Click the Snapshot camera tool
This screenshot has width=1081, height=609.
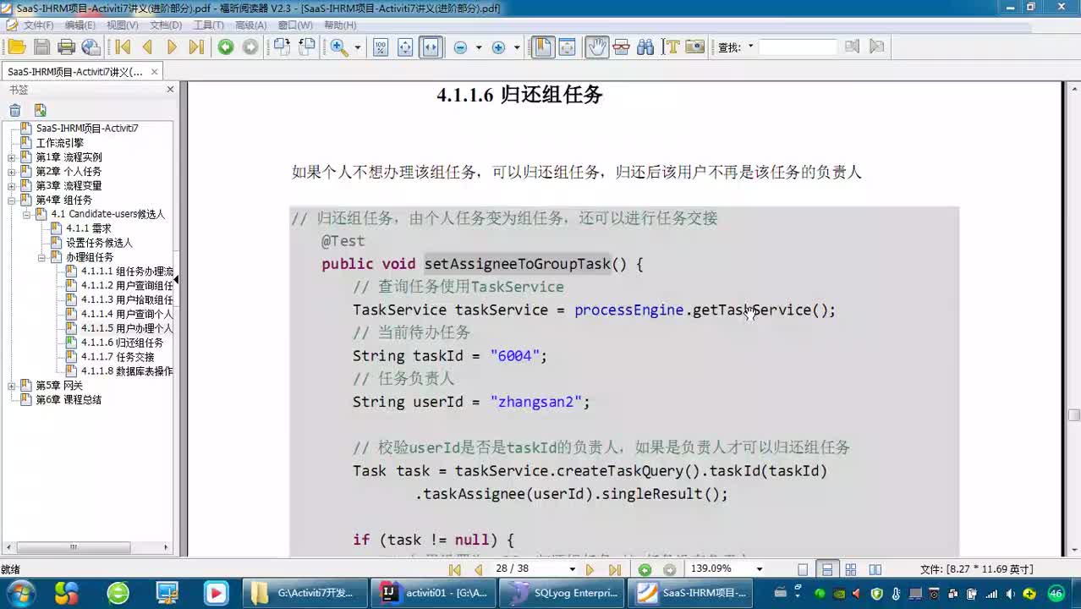point(695,47)
